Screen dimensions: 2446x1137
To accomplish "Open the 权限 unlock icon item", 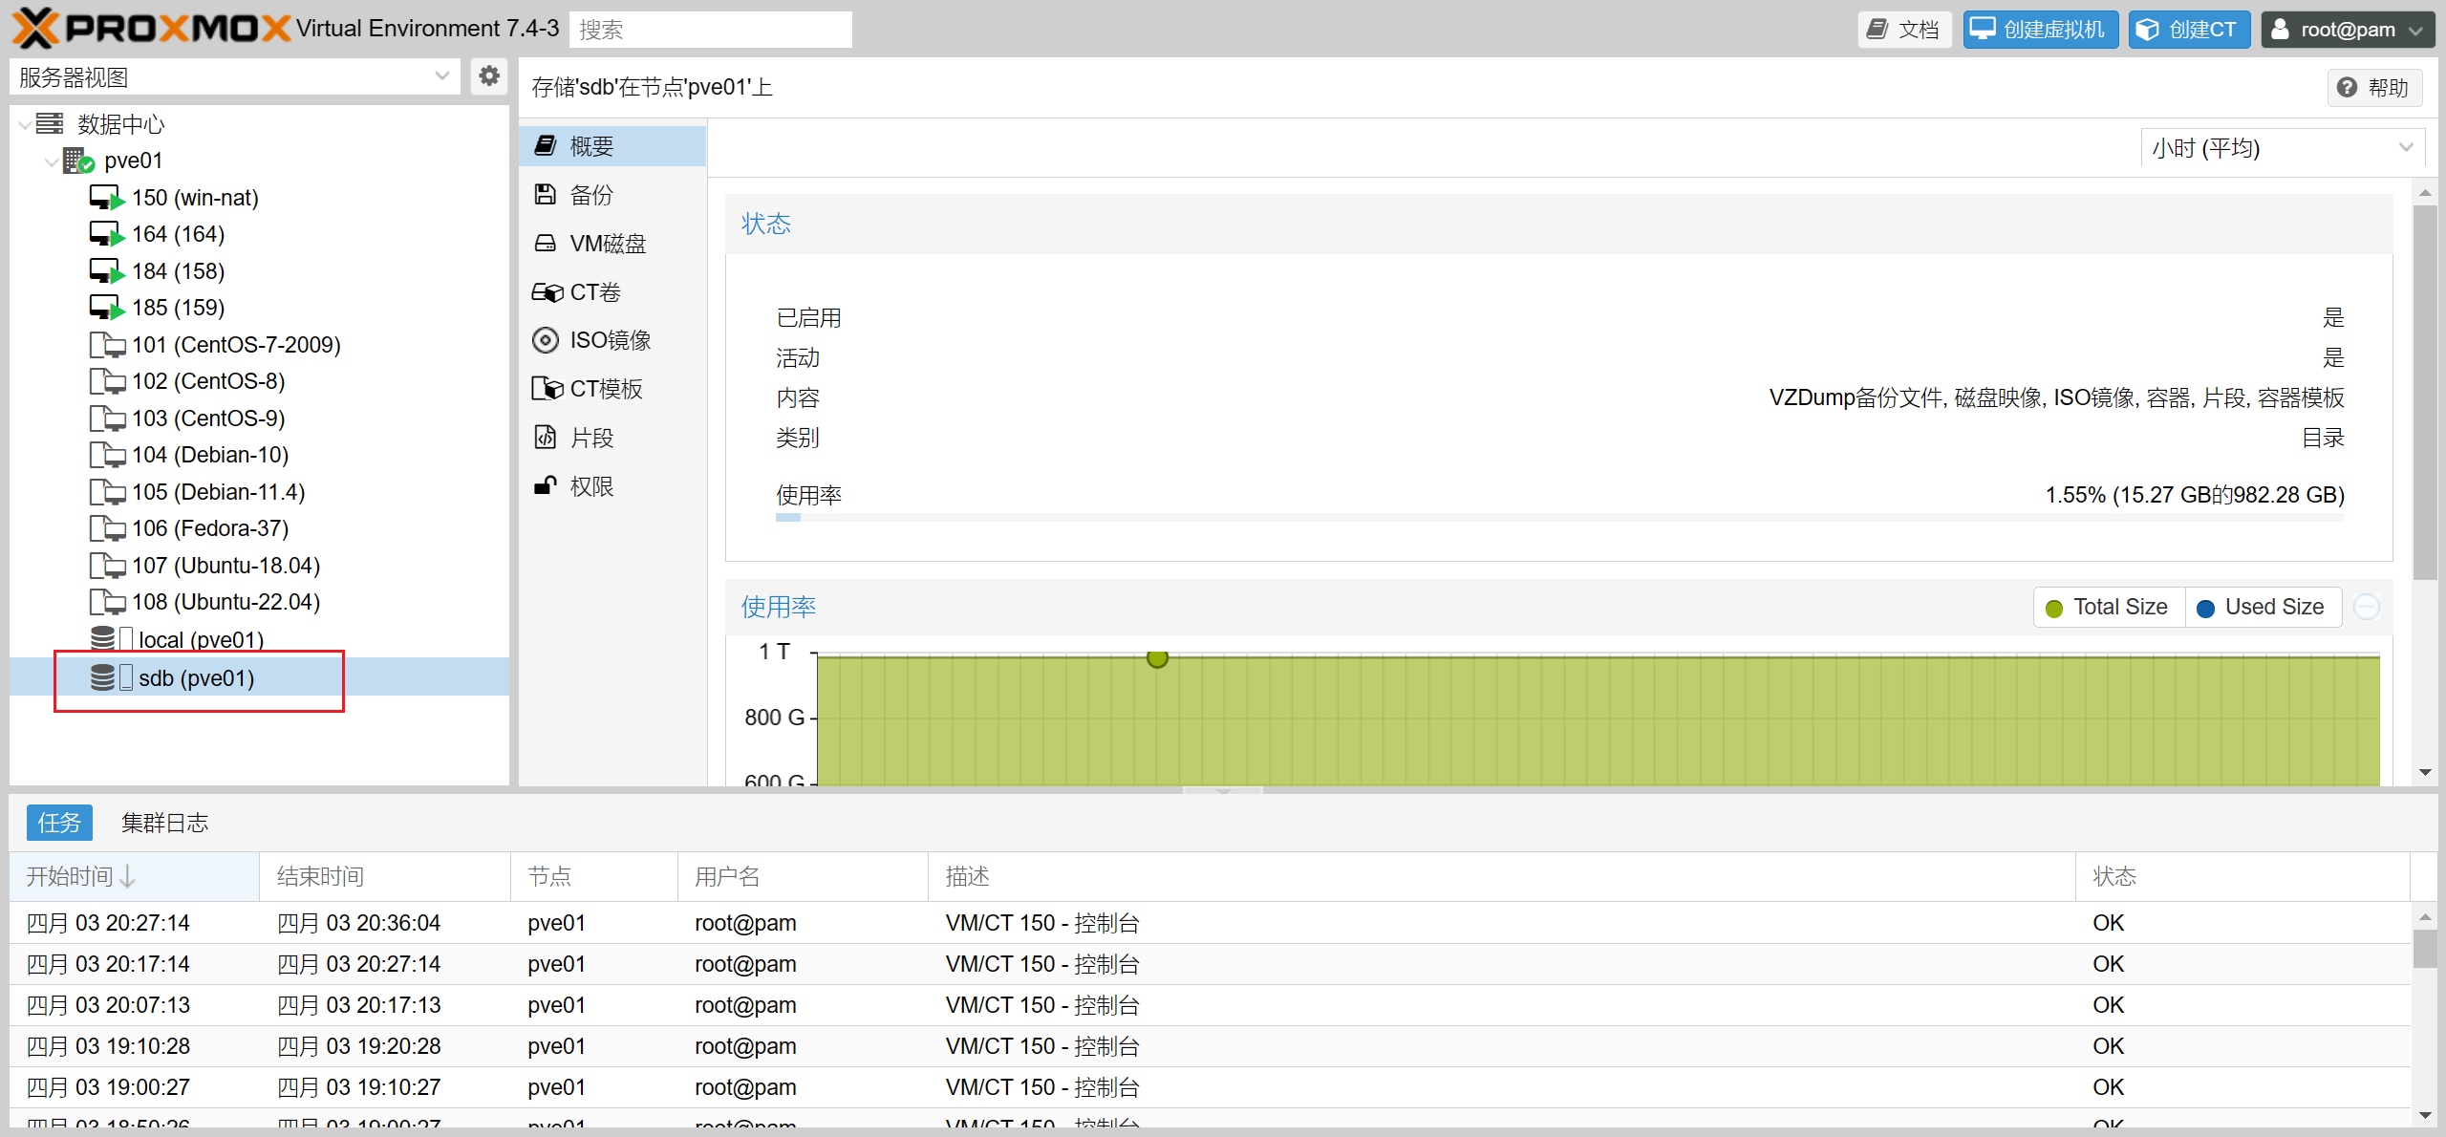I will click(545, 486).
